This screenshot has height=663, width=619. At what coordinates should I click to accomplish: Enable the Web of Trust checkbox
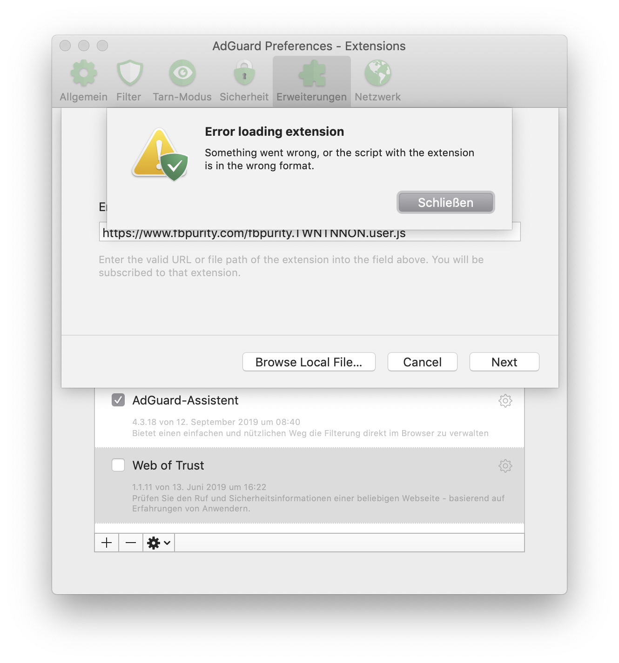coord(118,465)
